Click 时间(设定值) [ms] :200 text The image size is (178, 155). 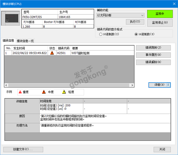coord(55,105)
